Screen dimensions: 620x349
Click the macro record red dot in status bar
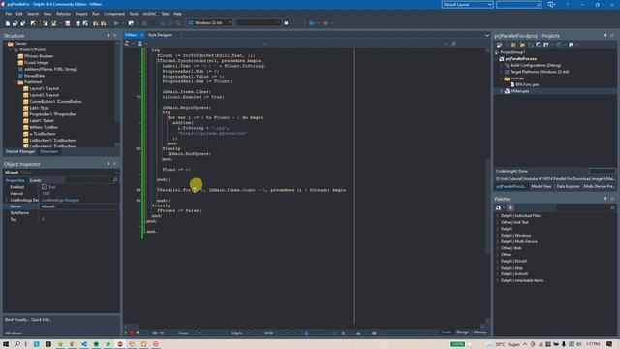click(x=132, y=333)
